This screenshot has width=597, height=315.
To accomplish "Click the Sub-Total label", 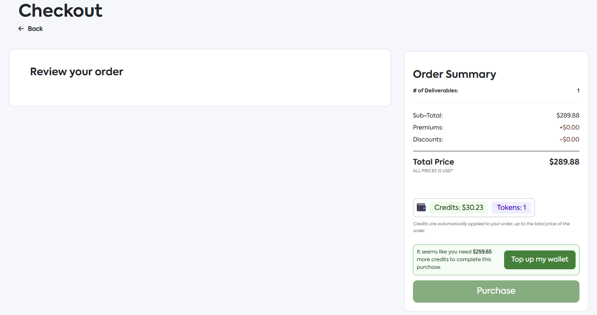I will 428,115.
